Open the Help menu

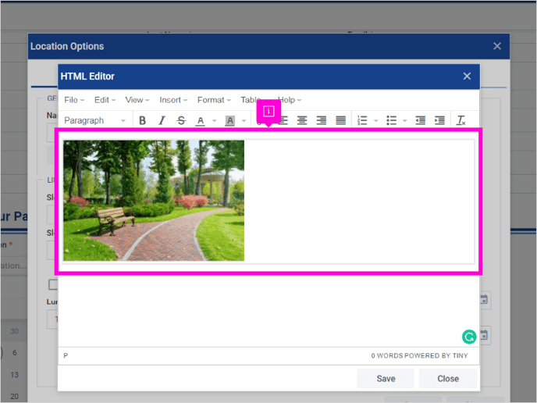tap(290, 100)
